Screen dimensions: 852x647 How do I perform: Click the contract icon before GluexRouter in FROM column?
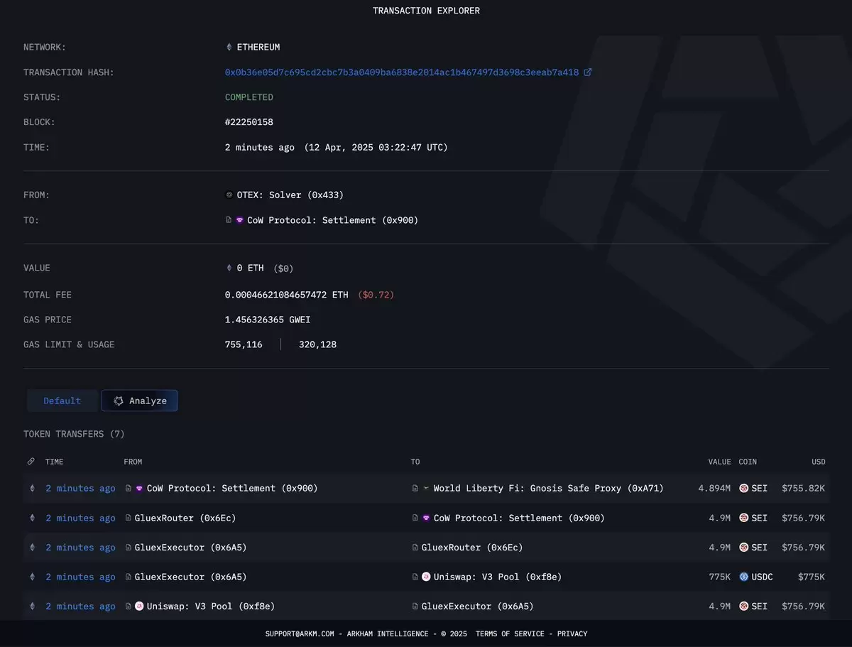tap(129, 518)
